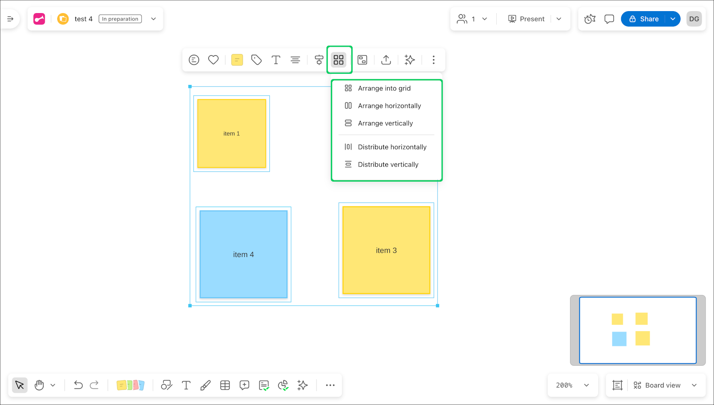The image size is (714, 405).
Task: Click the blue item 4 sticky note
Action: 244,254
